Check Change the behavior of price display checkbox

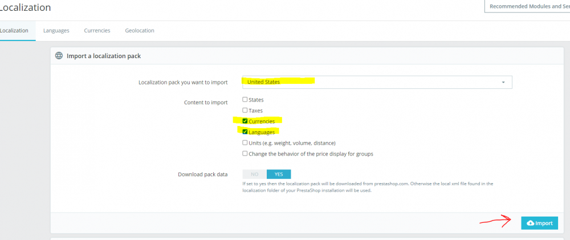pyautogui.click(x=245, y=153)
